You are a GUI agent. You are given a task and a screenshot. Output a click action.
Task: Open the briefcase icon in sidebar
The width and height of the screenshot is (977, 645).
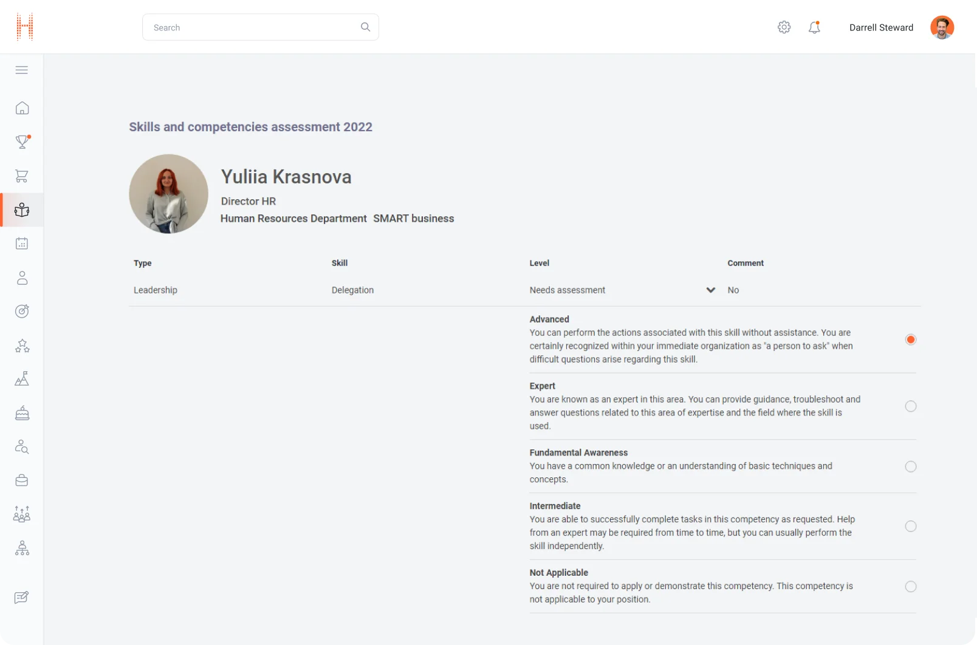22,480
